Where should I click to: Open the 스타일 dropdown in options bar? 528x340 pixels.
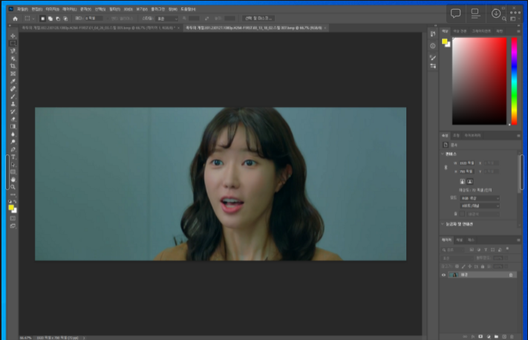point(167,19)
